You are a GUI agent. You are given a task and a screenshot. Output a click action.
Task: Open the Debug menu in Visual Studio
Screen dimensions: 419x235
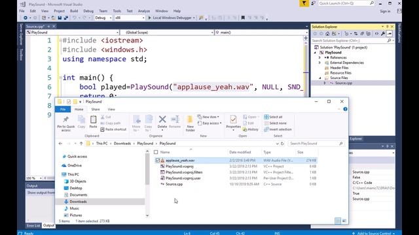coord(88,11)
